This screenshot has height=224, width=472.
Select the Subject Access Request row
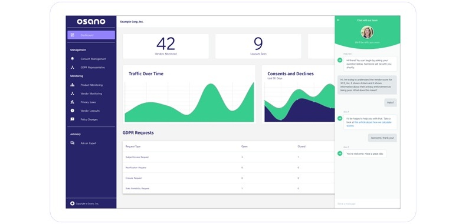click(228, 157)
